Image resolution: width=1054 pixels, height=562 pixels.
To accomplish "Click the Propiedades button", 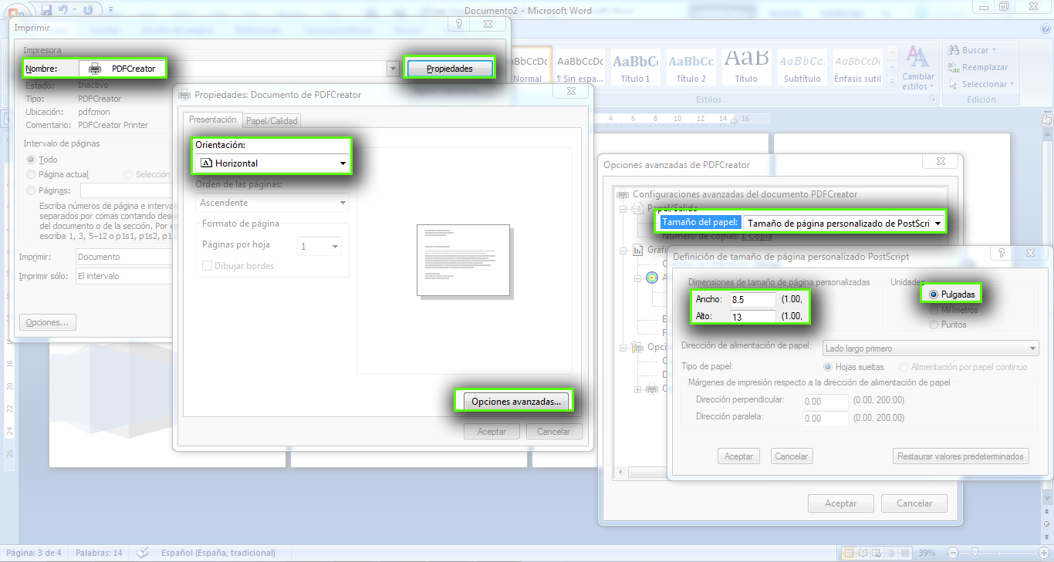I will click(450, 69).
